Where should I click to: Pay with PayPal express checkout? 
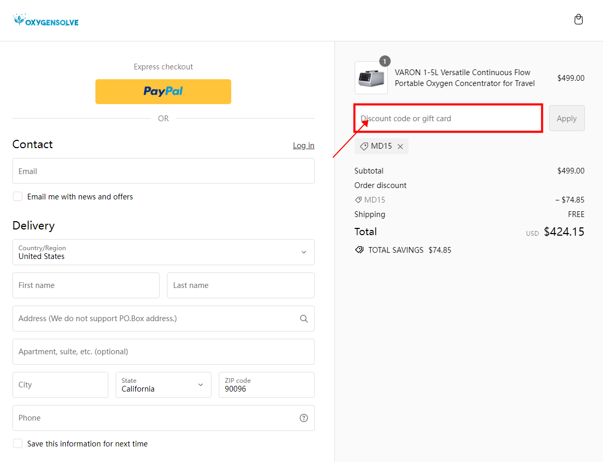(163, 92)
